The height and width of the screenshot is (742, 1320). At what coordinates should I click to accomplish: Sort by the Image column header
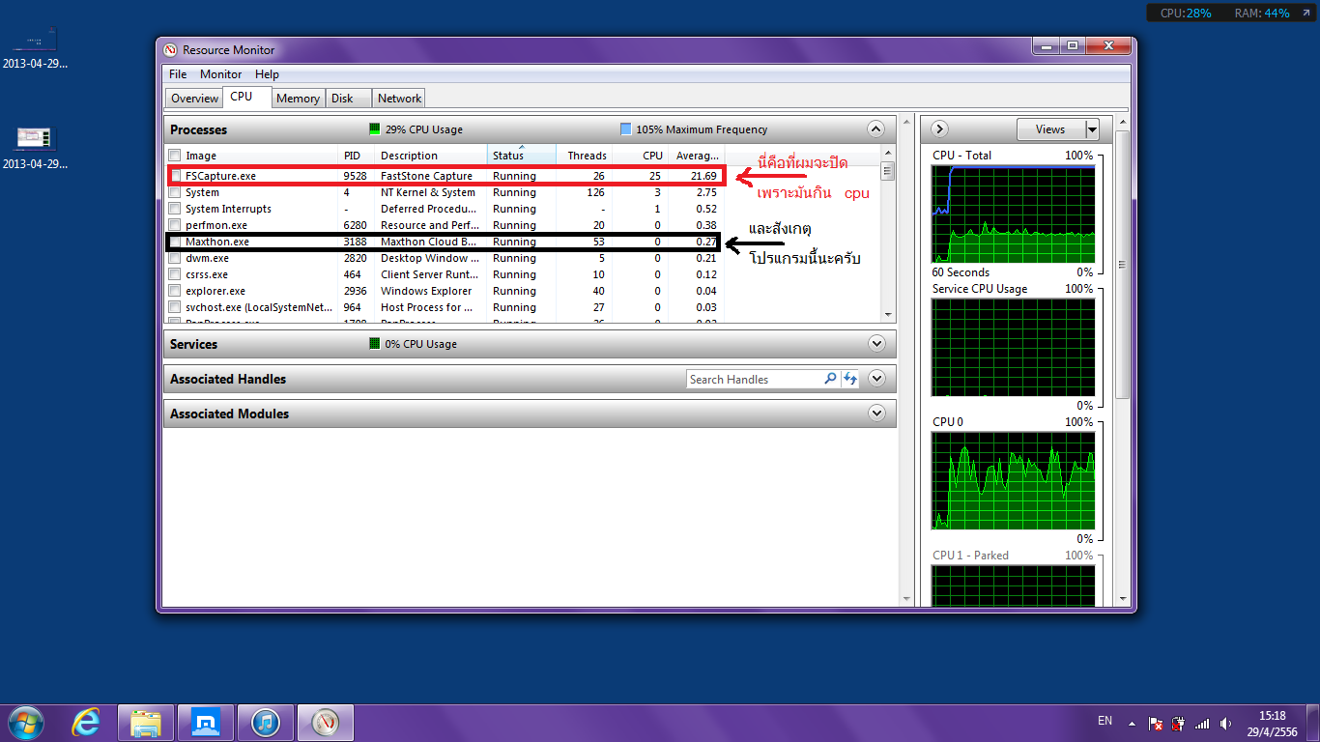coord(261,156)
